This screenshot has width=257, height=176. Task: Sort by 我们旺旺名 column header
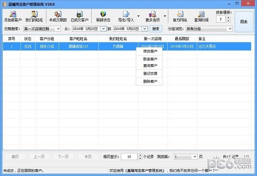(x=118, y=39)
